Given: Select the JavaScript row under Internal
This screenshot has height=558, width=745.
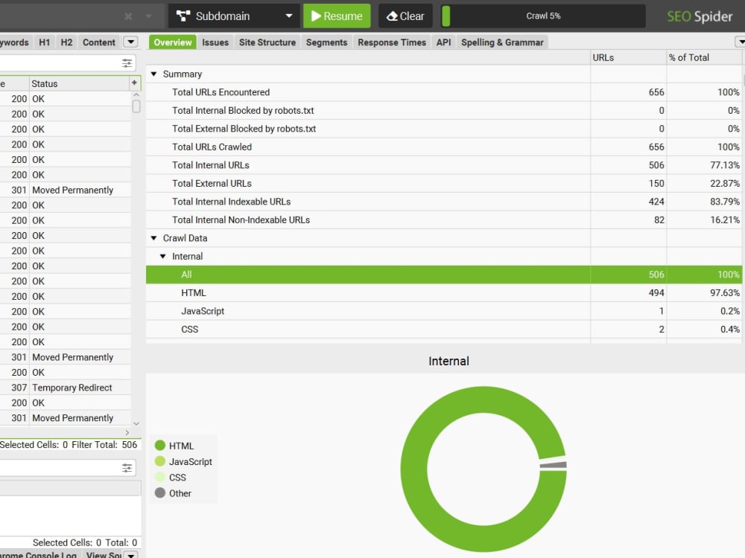Looking at the screenshot, I should (444, 311).
